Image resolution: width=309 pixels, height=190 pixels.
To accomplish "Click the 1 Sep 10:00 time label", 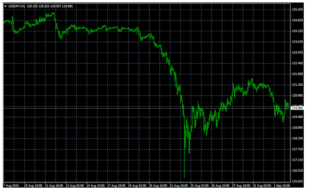I will coord(282,186).
